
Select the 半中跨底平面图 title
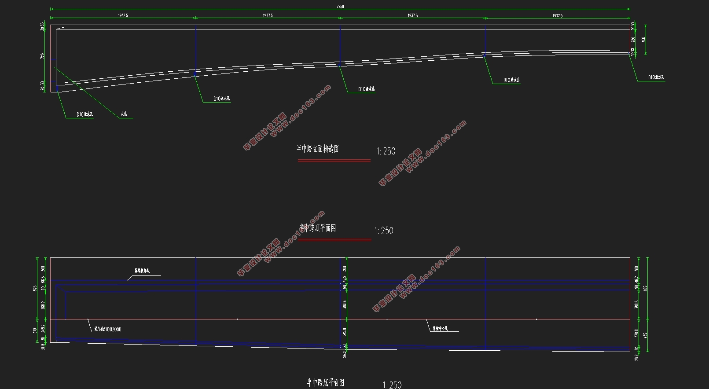[x=326, y=382]
